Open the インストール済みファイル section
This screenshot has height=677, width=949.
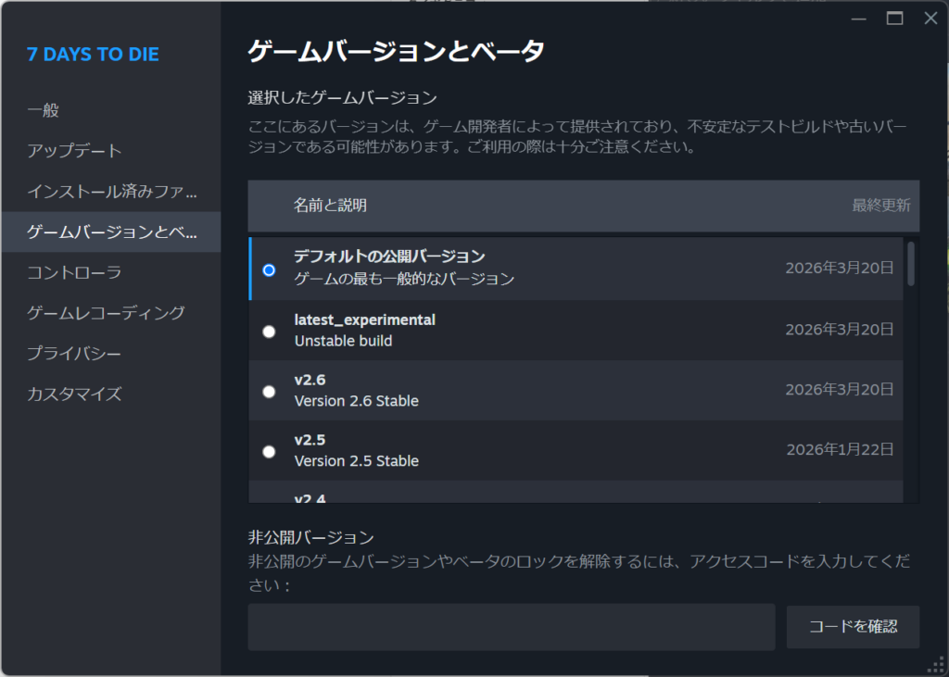pos(112,192)
